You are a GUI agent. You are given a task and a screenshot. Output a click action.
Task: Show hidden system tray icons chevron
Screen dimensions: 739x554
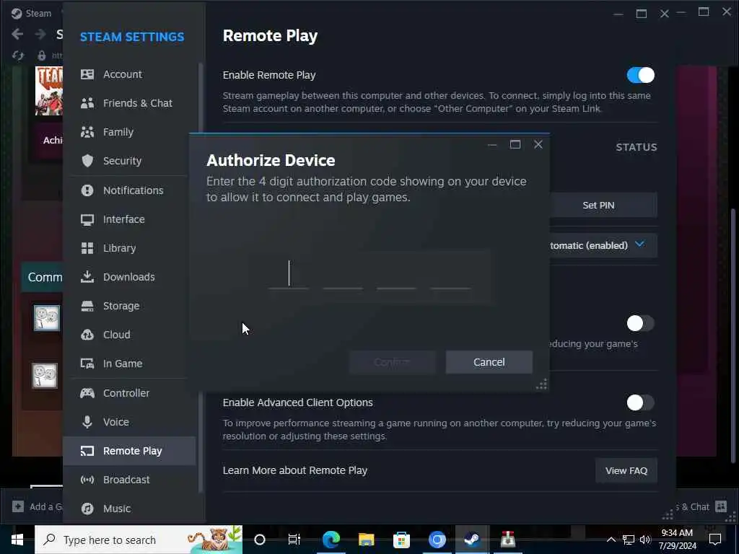[x=611, y=540]
